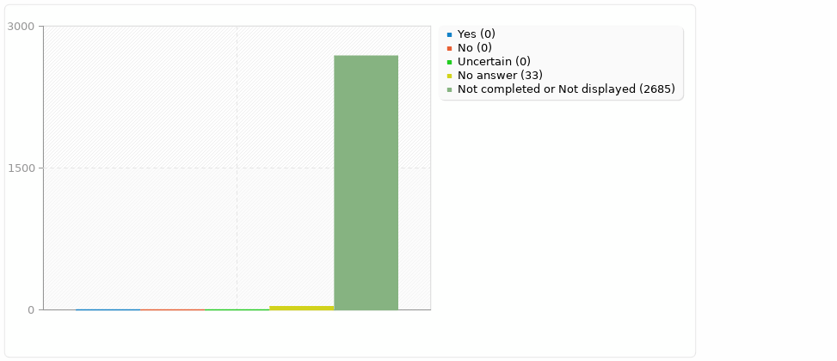Click the 3000 y-axis label

pos(21,27)
